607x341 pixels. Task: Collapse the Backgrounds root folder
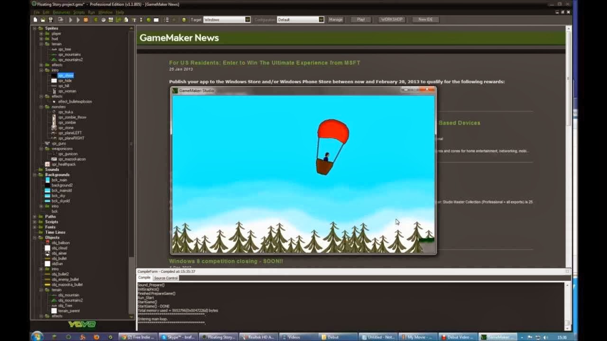coord(35,175)
